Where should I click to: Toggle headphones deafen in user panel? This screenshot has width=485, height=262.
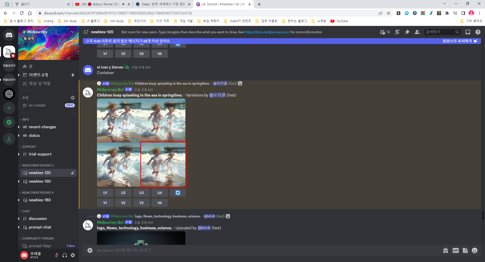click(x=65, y=255)
